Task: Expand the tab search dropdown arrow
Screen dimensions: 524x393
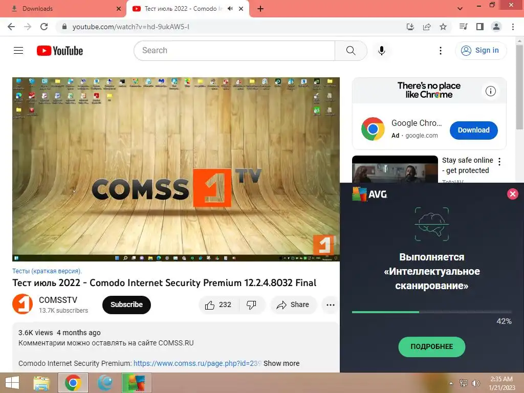Action: click(x=460, y=9)
